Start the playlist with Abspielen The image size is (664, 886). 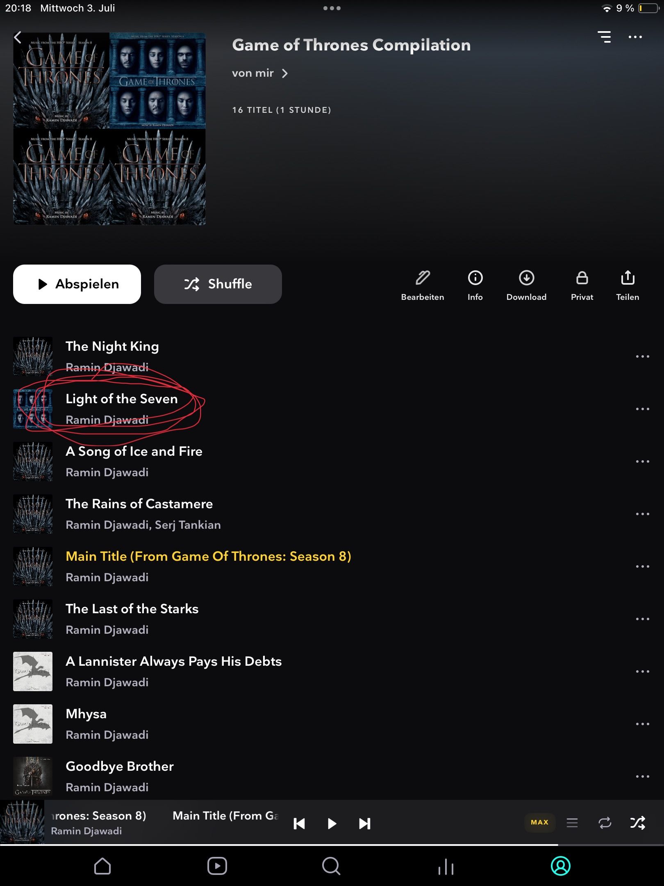[77, 284]
